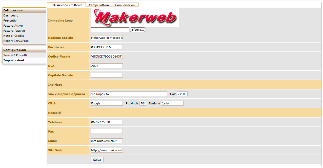Focus the Ragione Sociale field
This screenshot has height=168, width=323.
pos(107,38)
